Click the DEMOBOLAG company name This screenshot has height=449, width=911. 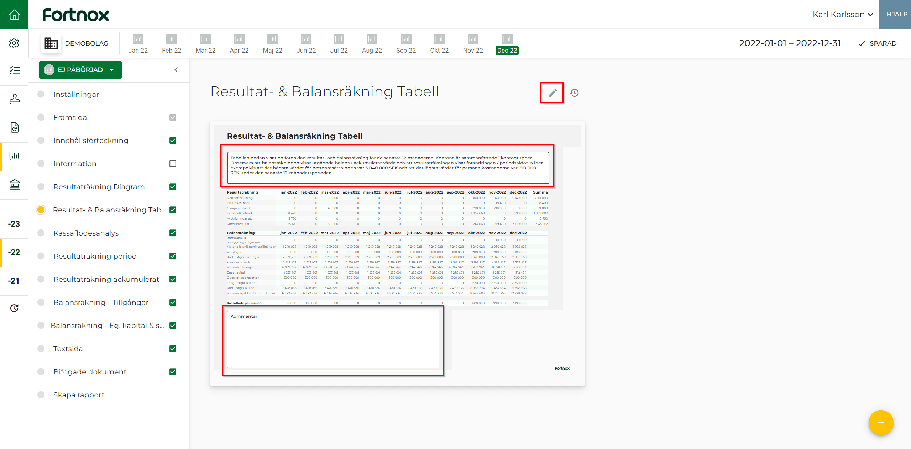(x=87, y=43)
